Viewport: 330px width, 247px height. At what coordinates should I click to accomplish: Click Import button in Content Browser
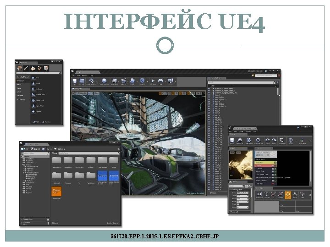[35, 149]
